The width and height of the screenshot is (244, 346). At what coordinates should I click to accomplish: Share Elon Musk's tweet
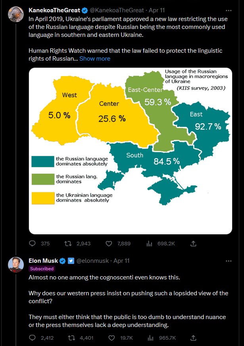[193, 338]
